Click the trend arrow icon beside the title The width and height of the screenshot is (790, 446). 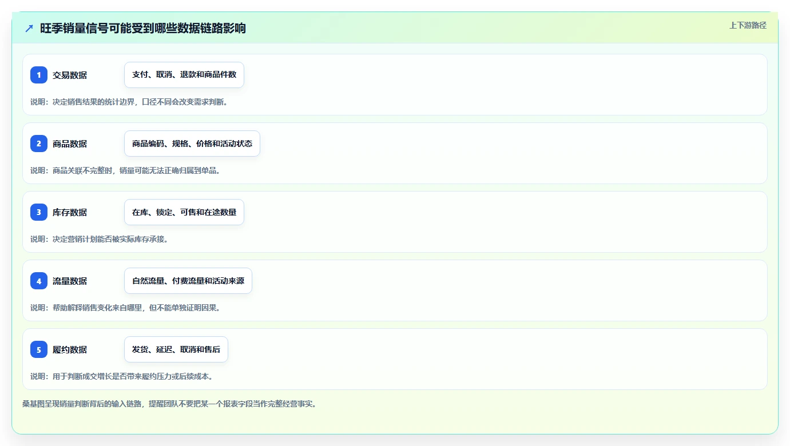pos(29,28)
